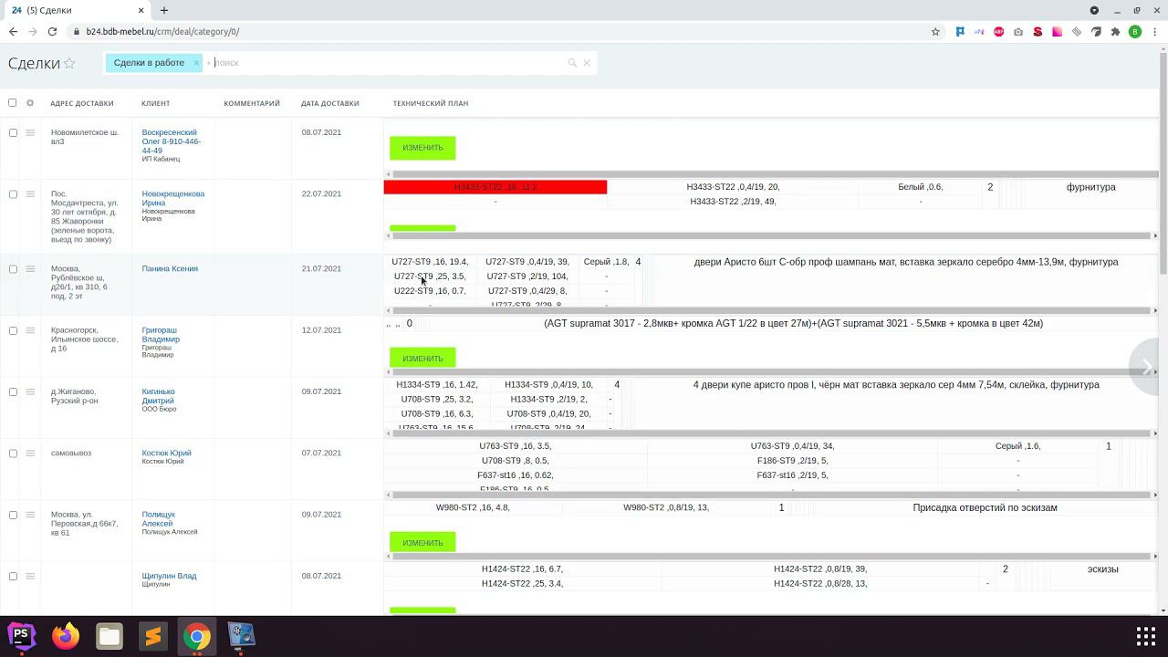Open the Щипулин Влад client link
This screenshot has width=1168, height=657.
[169, 576]
